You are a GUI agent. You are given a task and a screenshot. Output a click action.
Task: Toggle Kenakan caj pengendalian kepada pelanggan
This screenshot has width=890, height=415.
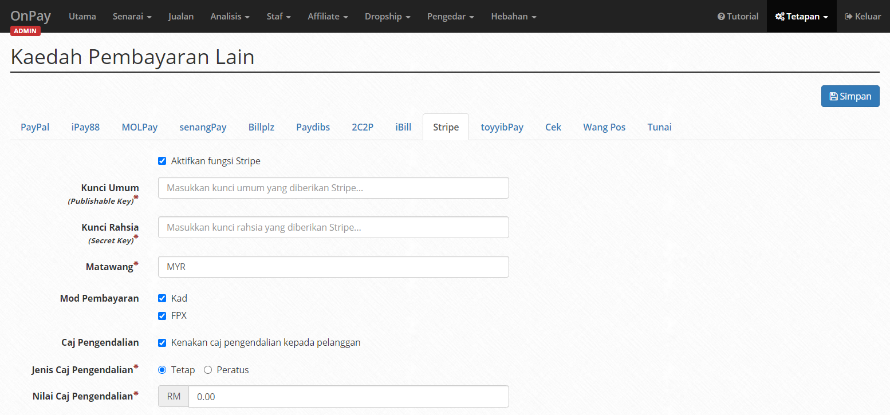pos(162,343)
